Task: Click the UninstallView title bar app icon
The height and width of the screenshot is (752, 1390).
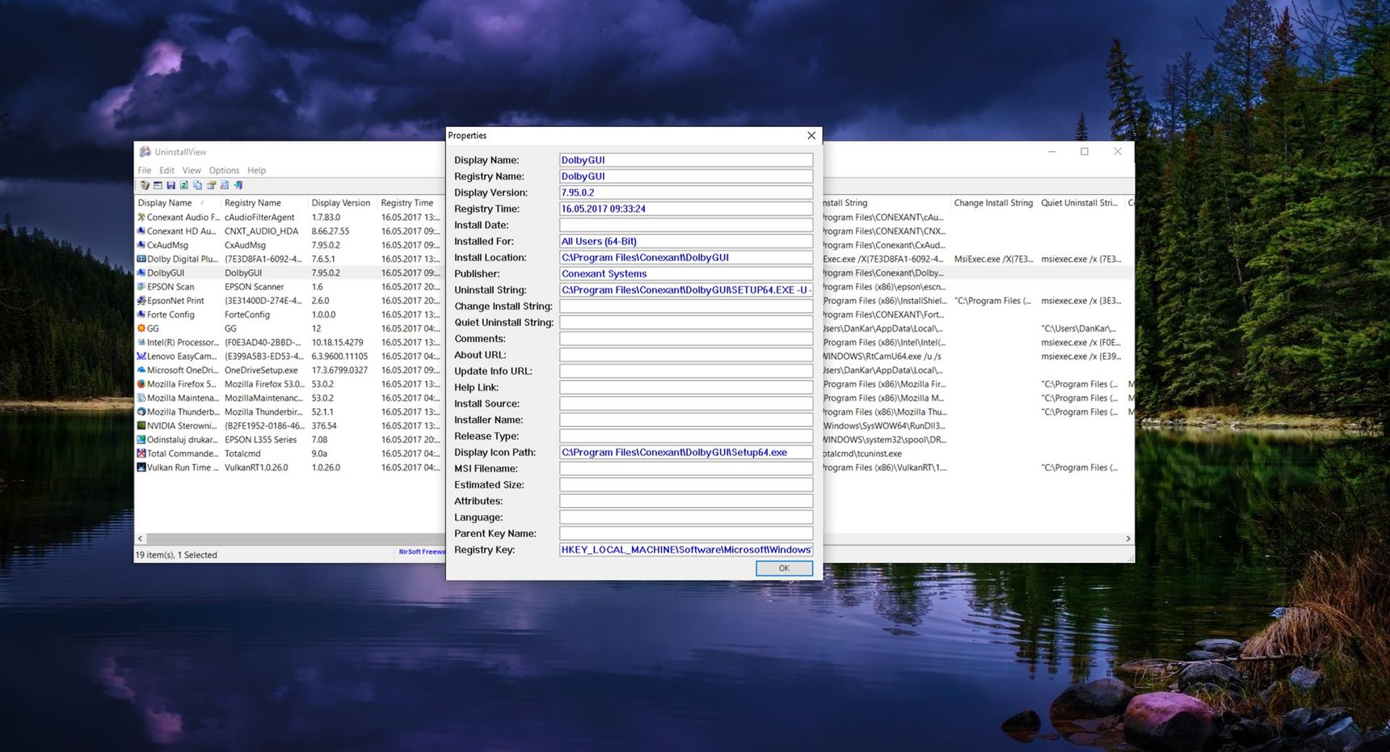Action: point(145,152)
